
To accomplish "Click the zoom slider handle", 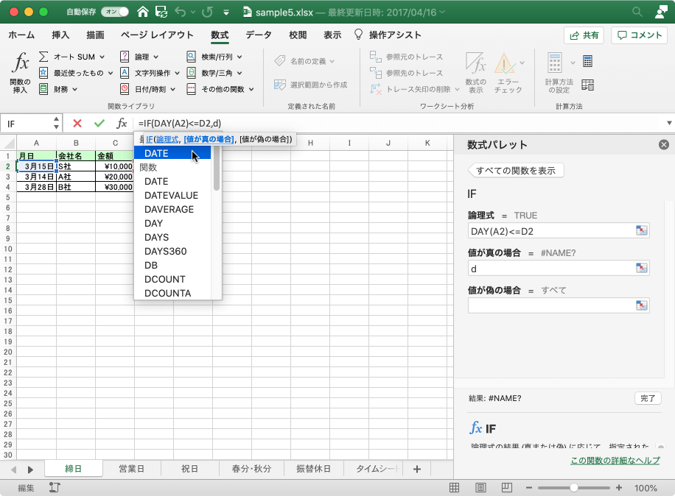I will coord(573,488).
